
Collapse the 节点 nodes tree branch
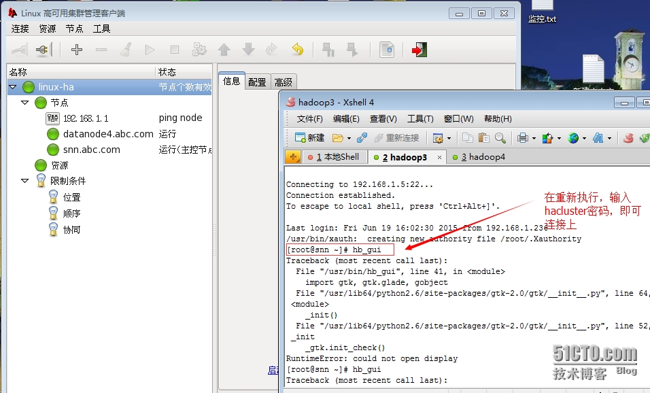(x=25, y=103)
